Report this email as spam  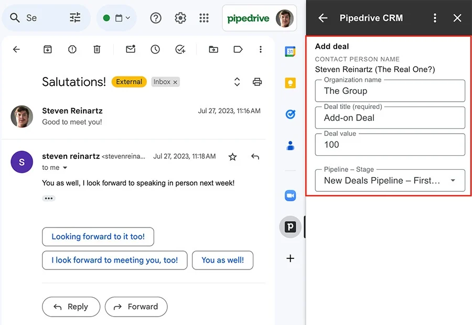coord(72,49)
